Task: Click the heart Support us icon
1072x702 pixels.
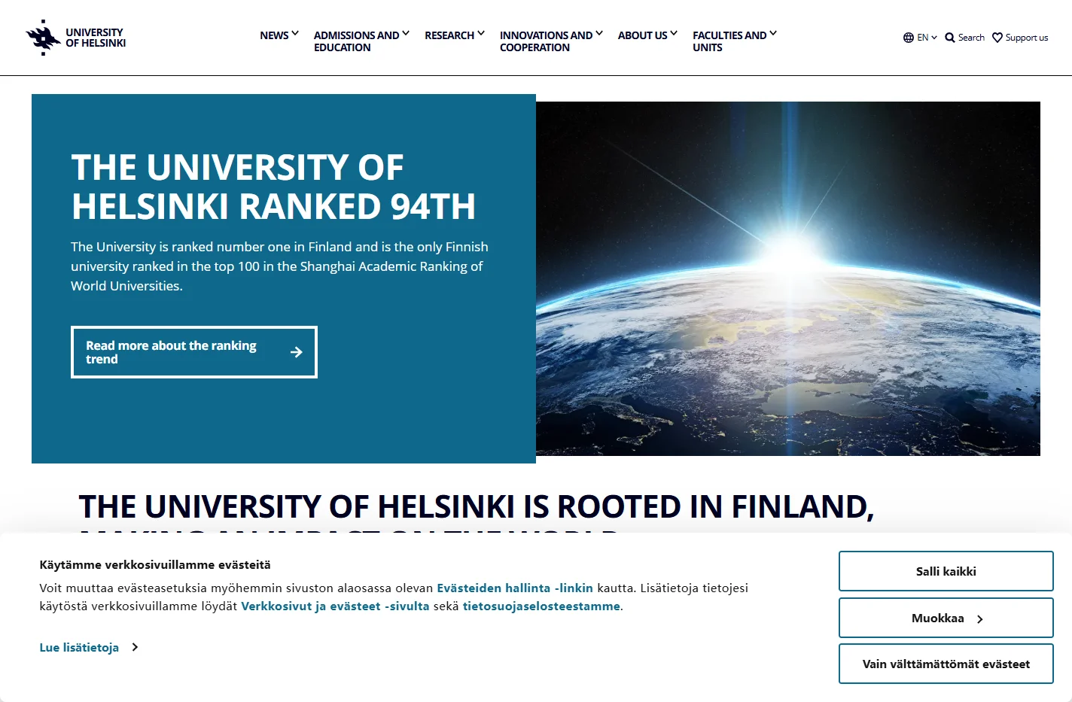Action: pos(997,38)
